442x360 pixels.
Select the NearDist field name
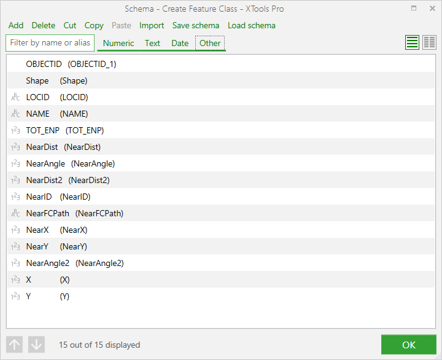(42, 147)
